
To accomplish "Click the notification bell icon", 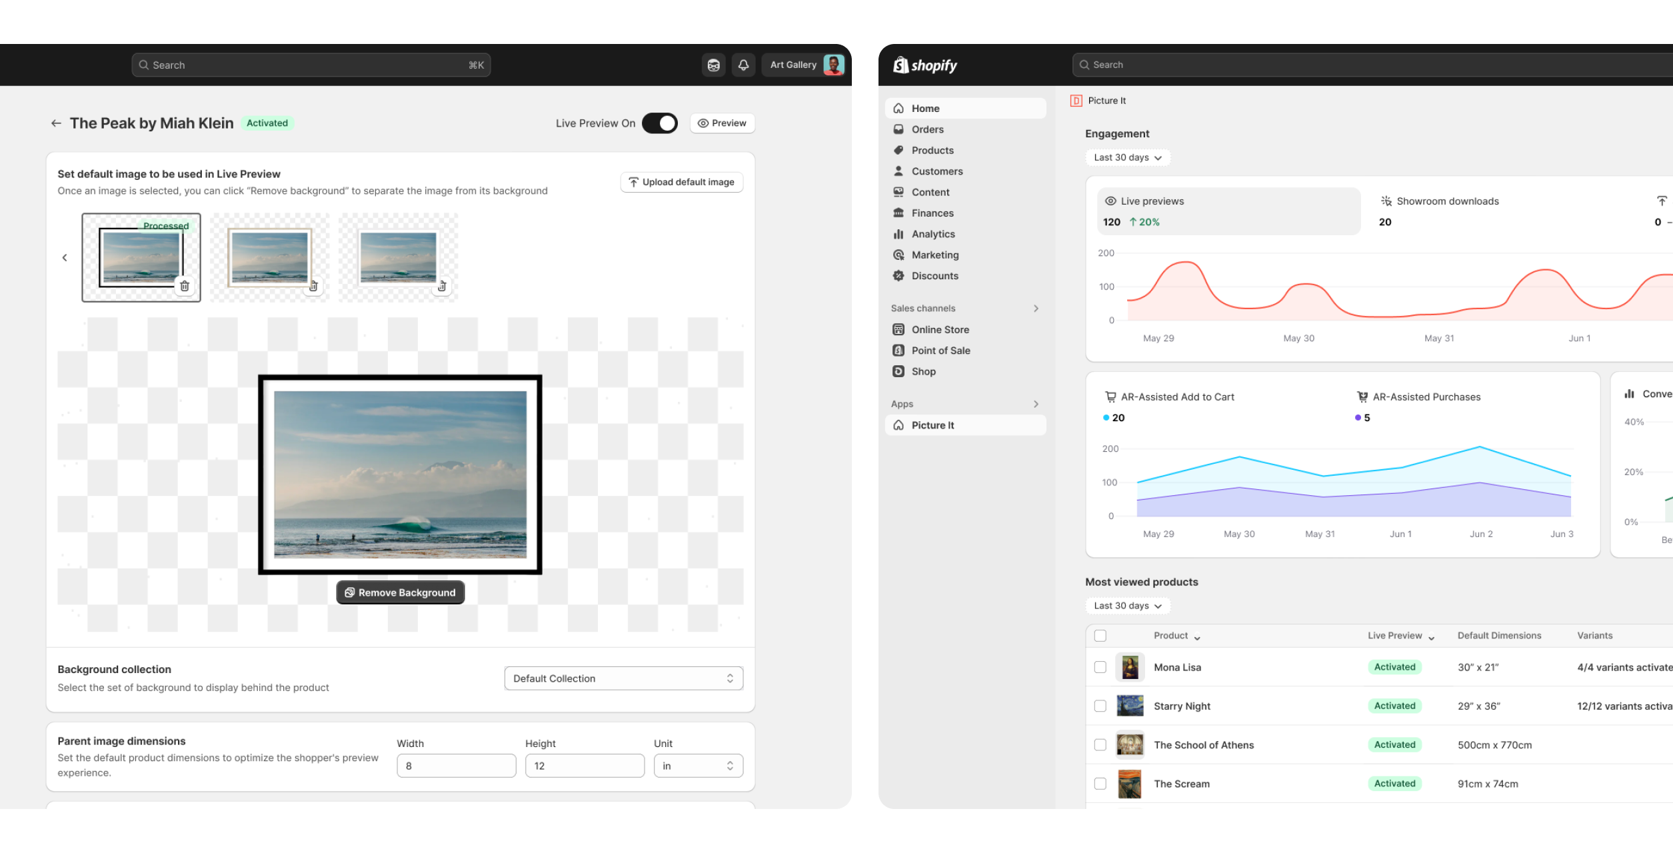I will tap(743, 65).
